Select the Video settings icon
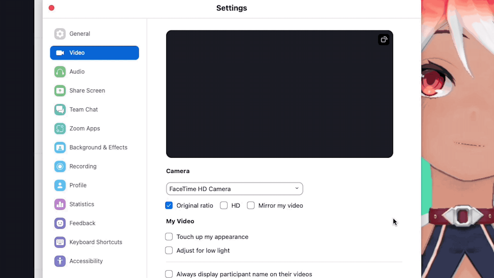This screenshot has width=494, height=278. point(60,53)
